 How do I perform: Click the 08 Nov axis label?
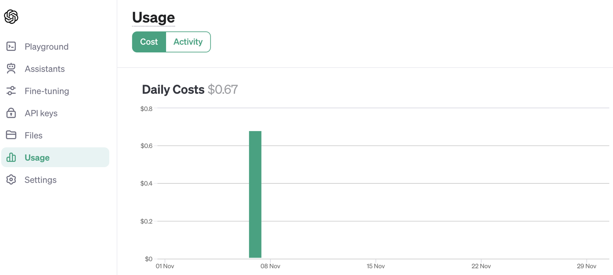(x=270, y=266)
